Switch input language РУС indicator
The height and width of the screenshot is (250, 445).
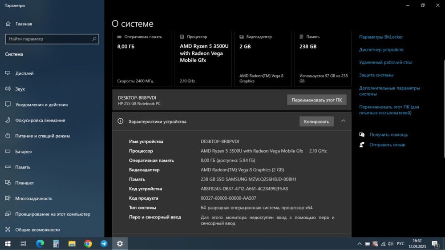tap(400, 244)
